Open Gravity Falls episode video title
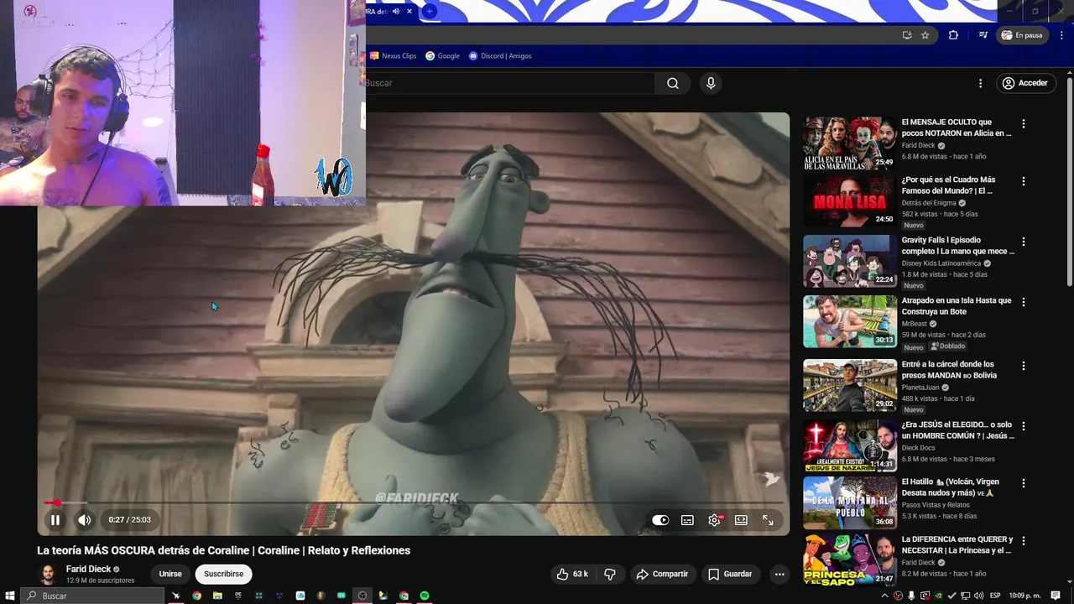The image size is (1074, 604). click(x=957, y=245)
